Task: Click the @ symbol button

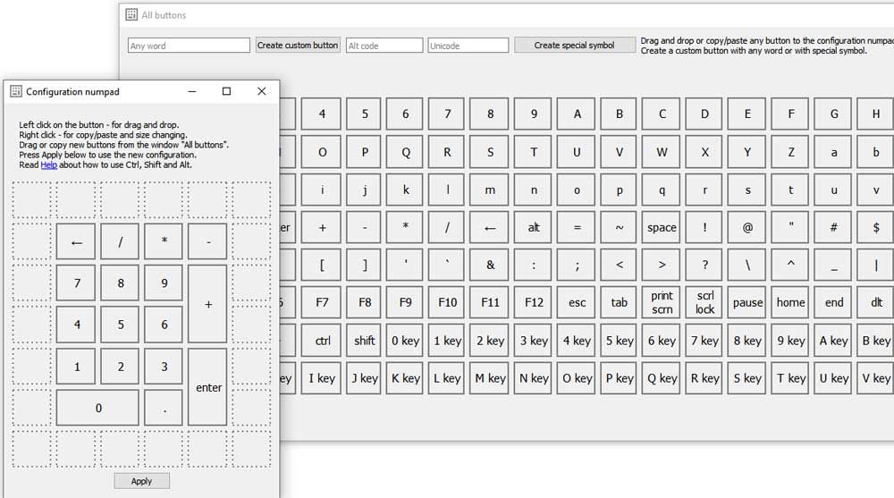Action: 747,228
